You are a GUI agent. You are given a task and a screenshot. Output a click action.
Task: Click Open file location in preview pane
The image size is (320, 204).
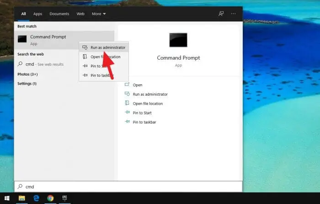(148, 104)
